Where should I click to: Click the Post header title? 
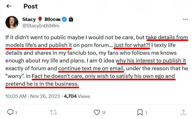(x=30, y=6)
